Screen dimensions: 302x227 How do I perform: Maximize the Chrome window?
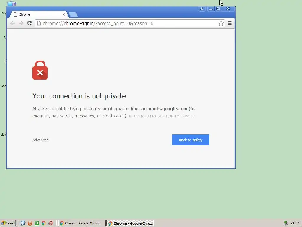[x=218, y=9]
